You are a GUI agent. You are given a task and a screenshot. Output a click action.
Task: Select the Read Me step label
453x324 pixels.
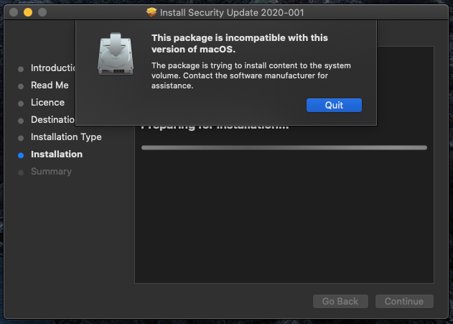tap(50, 85)
